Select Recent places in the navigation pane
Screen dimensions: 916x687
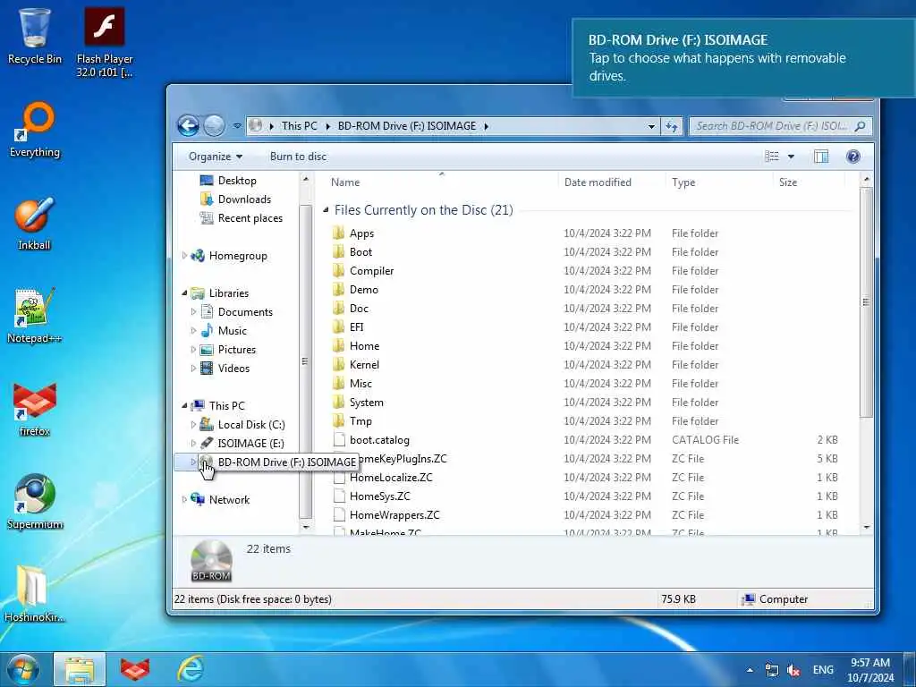point(250,218)
